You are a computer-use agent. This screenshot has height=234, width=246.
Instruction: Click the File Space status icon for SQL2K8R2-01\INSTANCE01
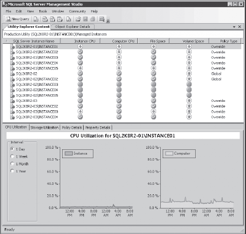pyautogui.click(x=153, y=46)
